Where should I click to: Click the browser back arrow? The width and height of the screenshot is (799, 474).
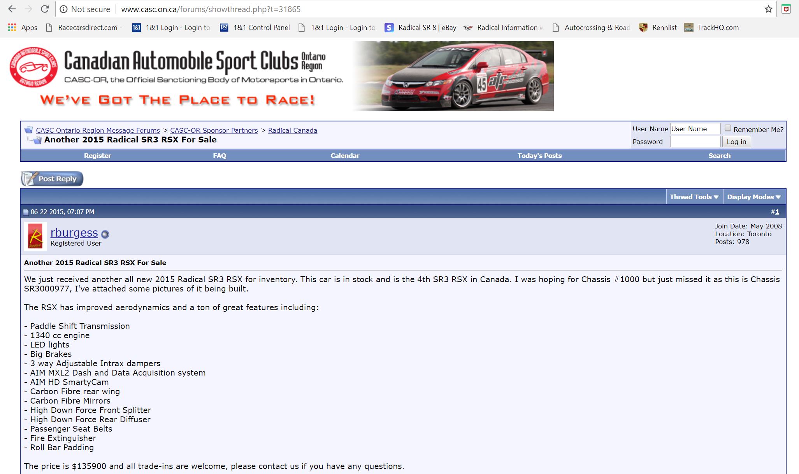pyautogui.click(x=12, y=9)
